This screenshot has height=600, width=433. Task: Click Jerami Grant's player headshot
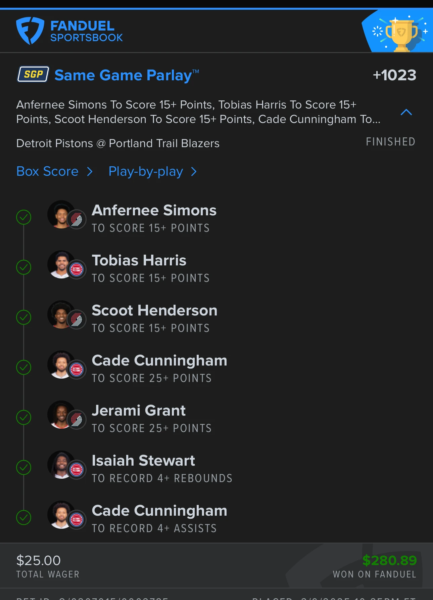(x=60, y=415)
